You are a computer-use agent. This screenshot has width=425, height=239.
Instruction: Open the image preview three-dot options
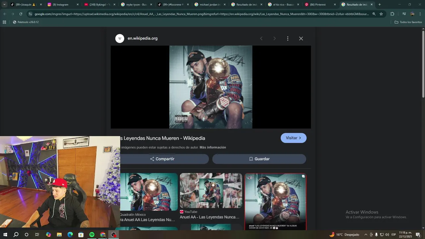click(x=288, y=39)
